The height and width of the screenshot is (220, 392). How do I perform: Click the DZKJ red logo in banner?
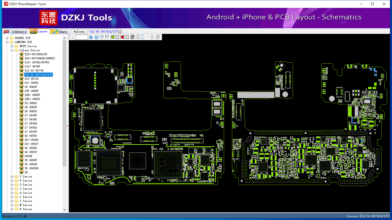48,18
